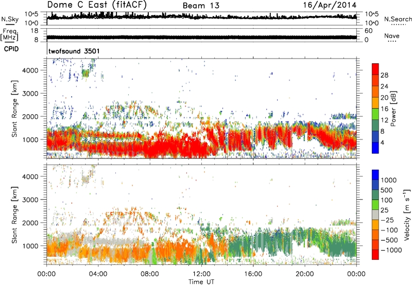The height and width of the screenshot is (285, 412).
Task: Click the "4000" range tick on power panel
Action: point(30,70)
